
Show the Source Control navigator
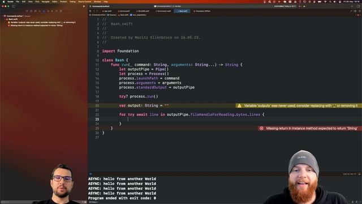31,11
